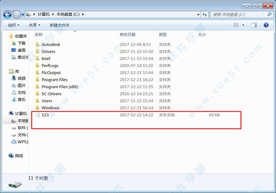This screenshot has width=276, height=193.
Task: Sort by the 大小 column header
Action: click(x=202, y=35)
